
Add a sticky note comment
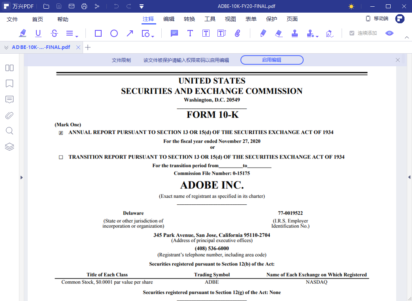pyautogui.click(x=174, y=34)
